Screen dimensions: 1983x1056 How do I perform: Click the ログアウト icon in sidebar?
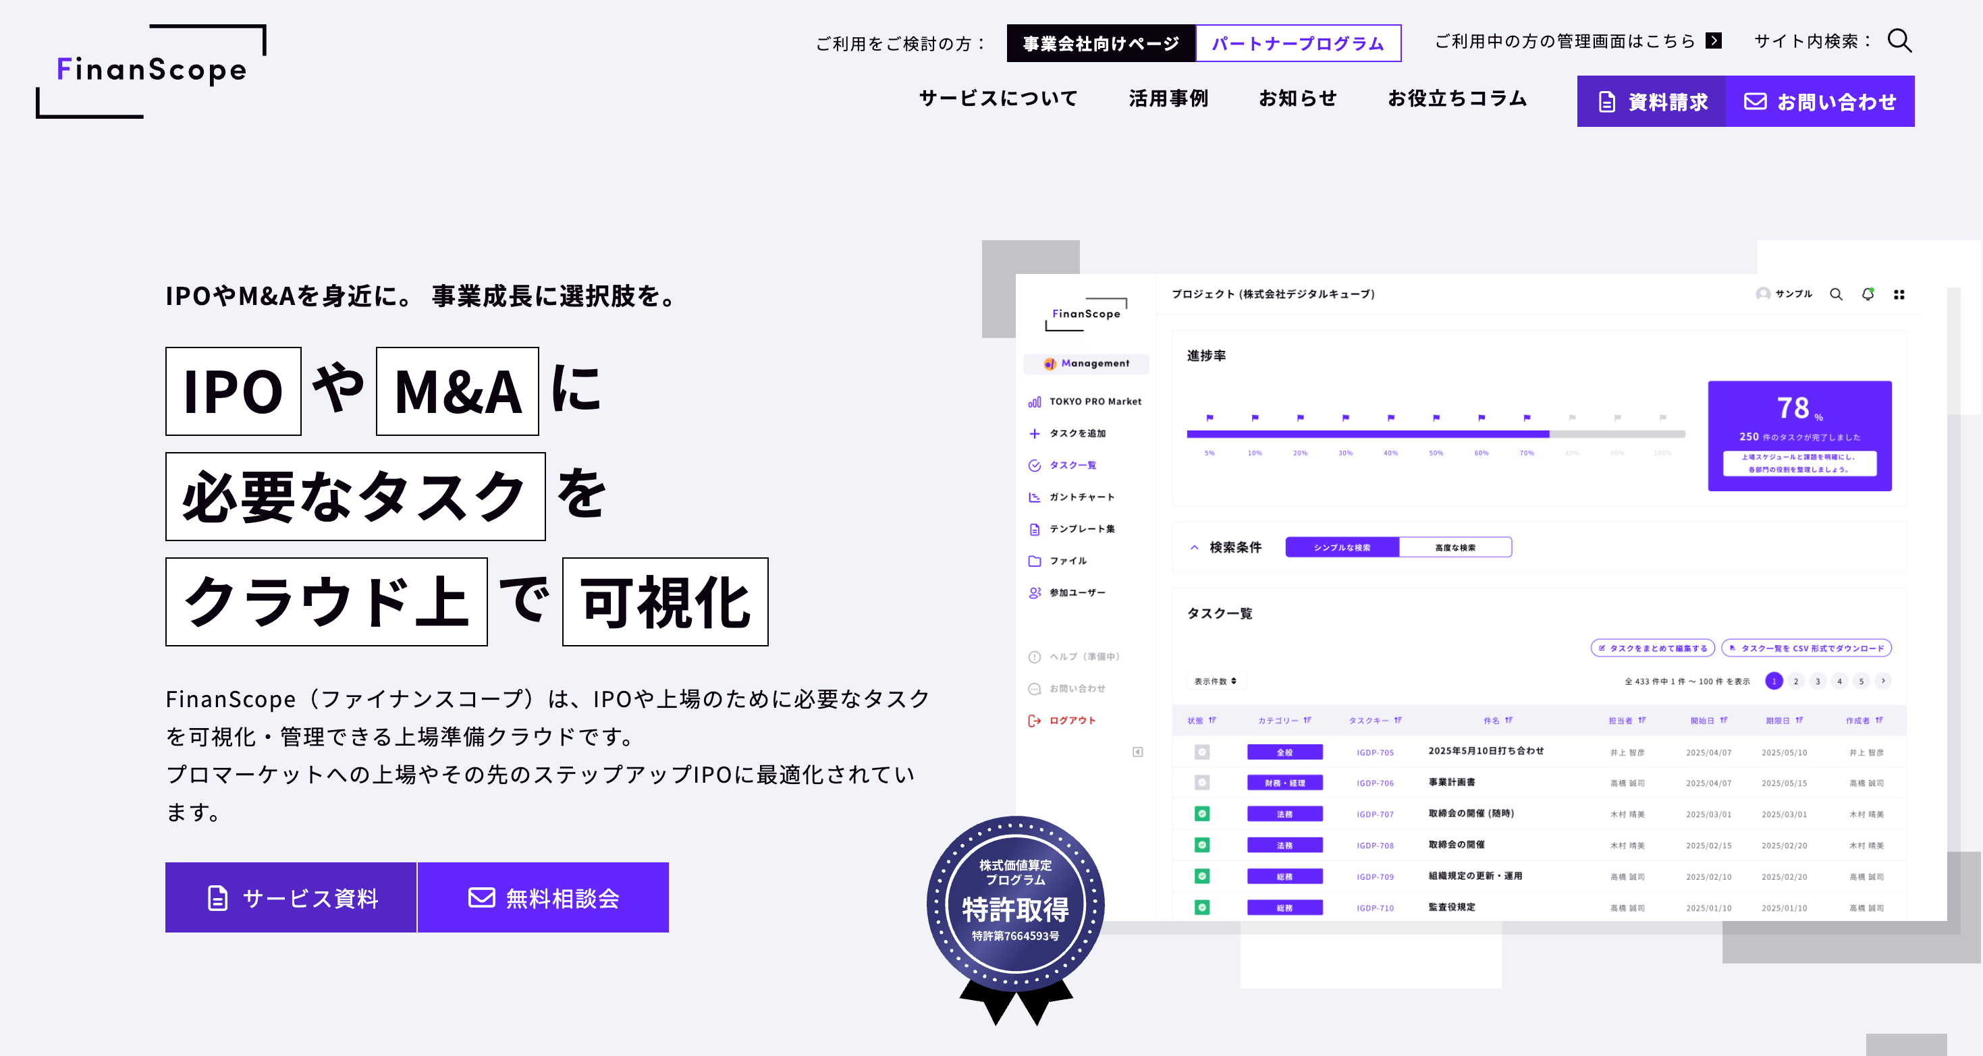pos(1035,721)
